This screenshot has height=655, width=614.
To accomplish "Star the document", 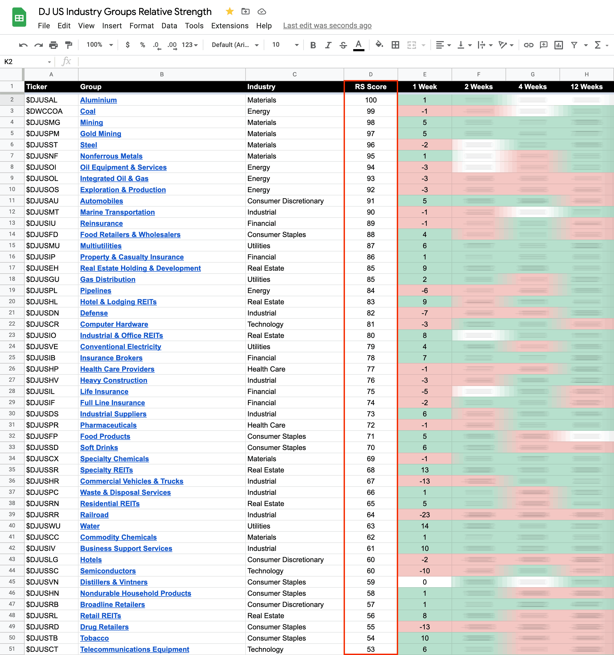I will (230, 11).
